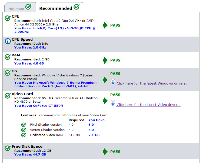Click 'You Have: GeForce GT 550M' text
This screenshot has height=165, width=203.
tap(39, 106)
